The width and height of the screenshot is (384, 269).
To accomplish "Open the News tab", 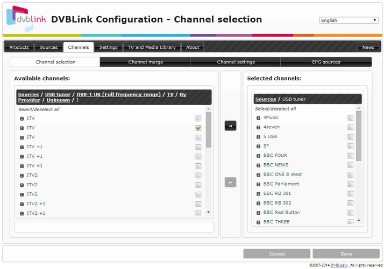I will (x=368, y=47).
